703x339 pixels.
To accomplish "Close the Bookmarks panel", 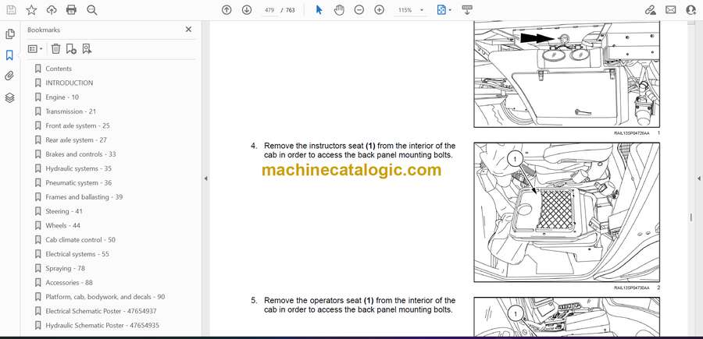I will (x=188, y=30).
